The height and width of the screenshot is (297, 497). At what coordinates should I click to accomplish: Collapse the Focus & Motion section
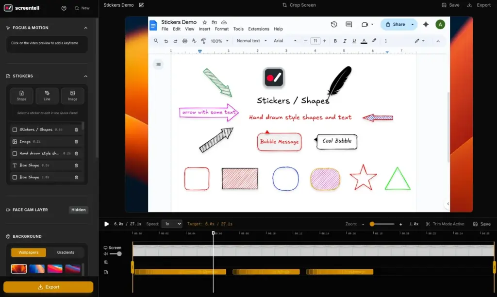pos(85,28)
